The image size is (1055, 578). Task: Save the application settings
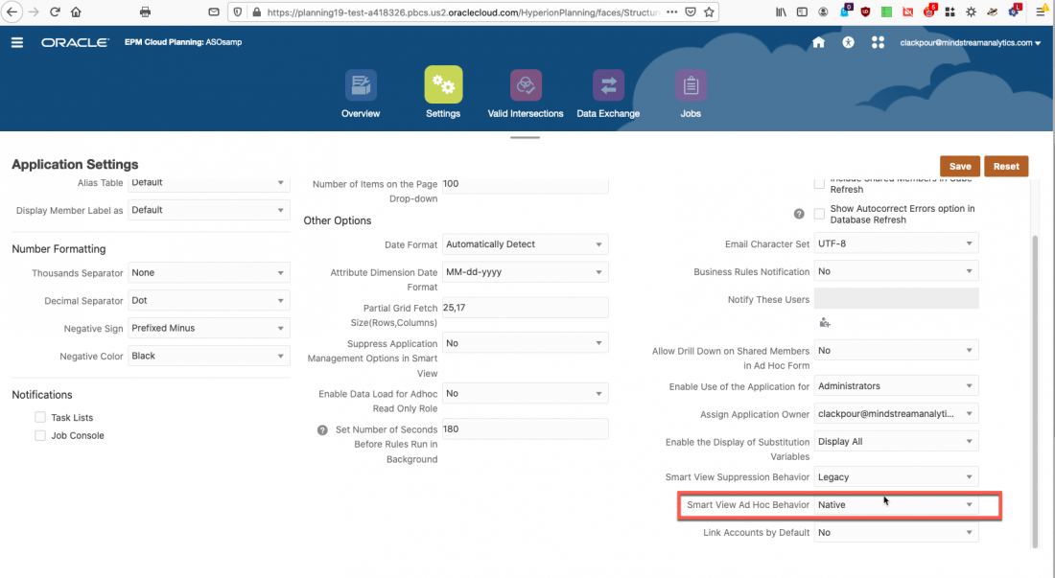click(x=959, y=166)
